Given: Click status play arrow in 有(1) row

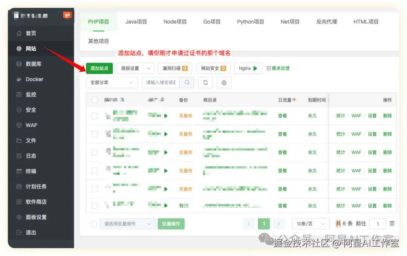Looking at the screenshot, I should click(x=166, y=205).
